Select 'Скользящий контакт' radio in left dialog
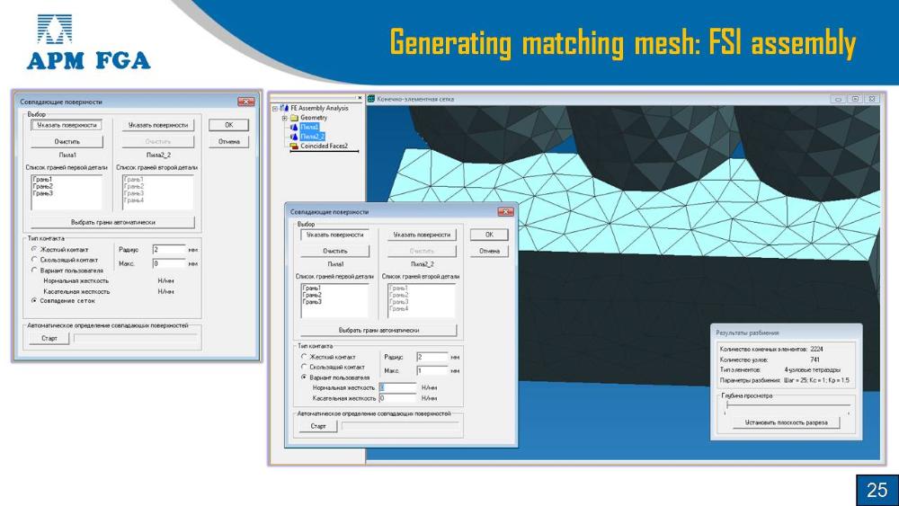The height and width of the screenshot is (506, 899). 34,260
